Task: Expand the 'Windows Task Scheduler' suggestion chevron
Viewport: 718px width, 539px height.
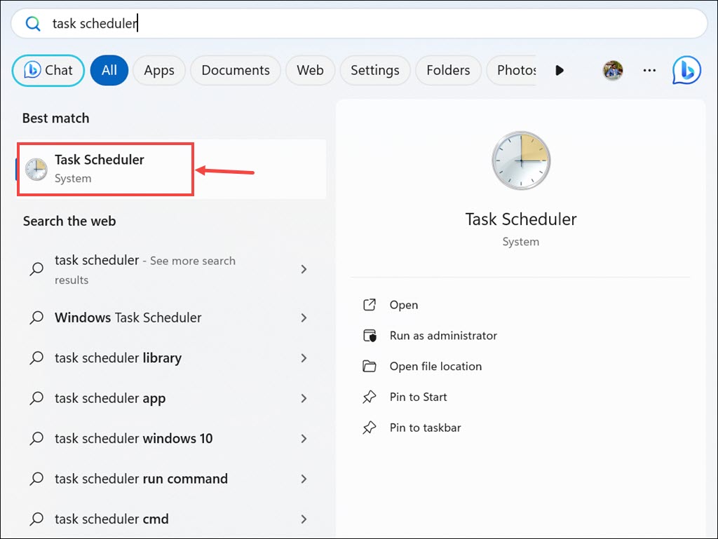Action: tap(304, 318)
